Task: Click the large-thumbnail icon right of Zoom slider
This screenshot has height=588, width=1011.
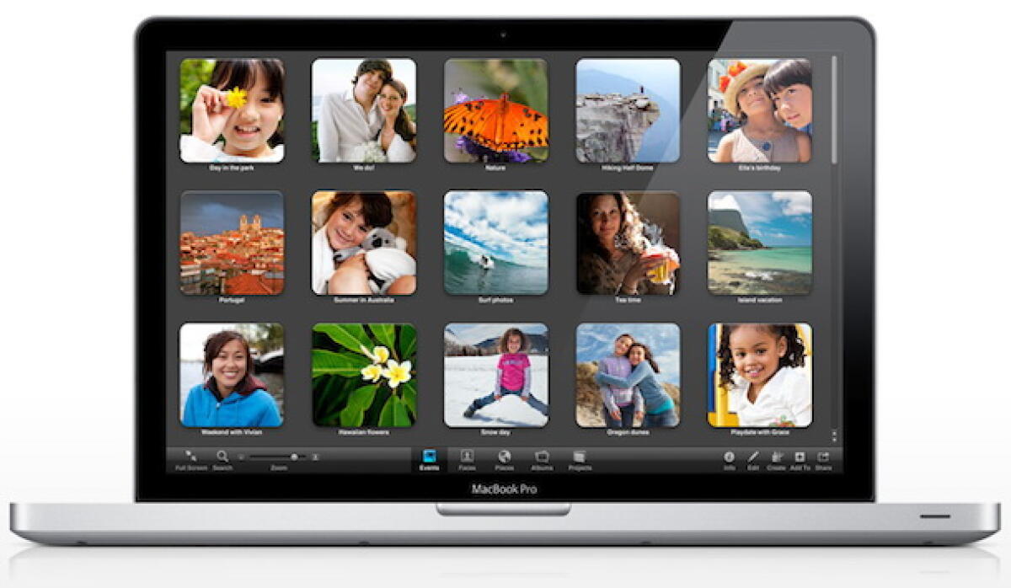Action: coord(315,457)
